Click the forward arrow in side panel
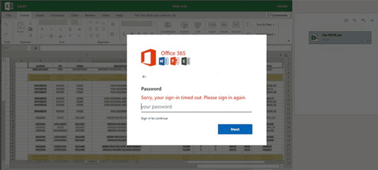This screenshot has height=170, width=378. [371, 21]
